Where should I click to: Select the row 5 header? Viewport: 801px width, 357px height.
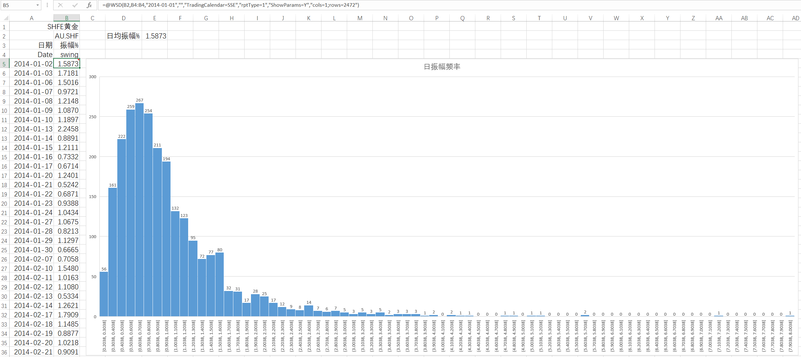pos(4,64)
